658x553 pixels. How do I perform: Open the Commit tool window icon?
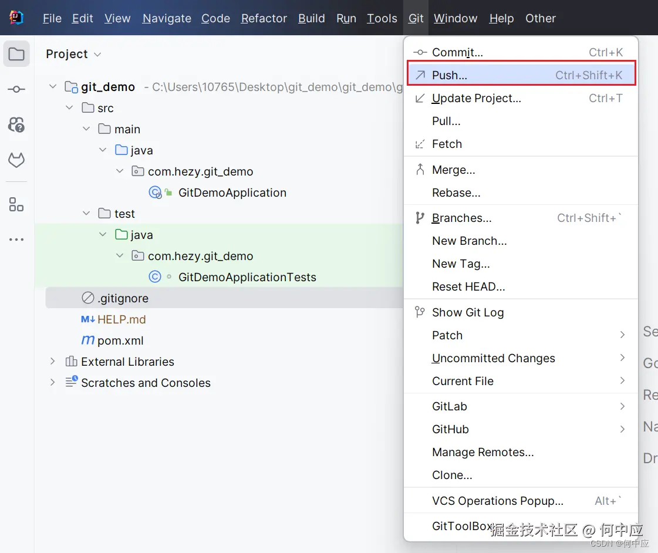(x=16, y=89)
